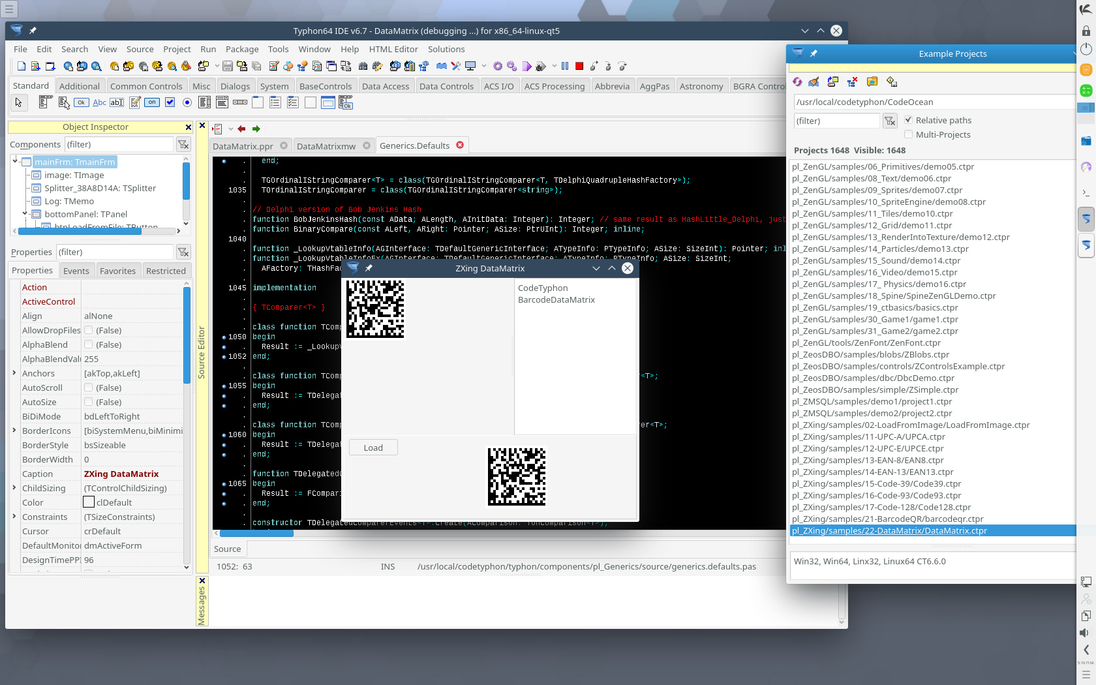
Task: Open the Solutions menu
Action: [446, 49]
